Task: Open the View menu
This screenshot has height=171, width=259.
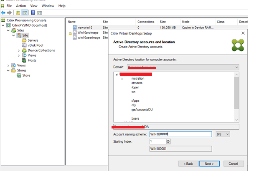Action: point(34,6)
